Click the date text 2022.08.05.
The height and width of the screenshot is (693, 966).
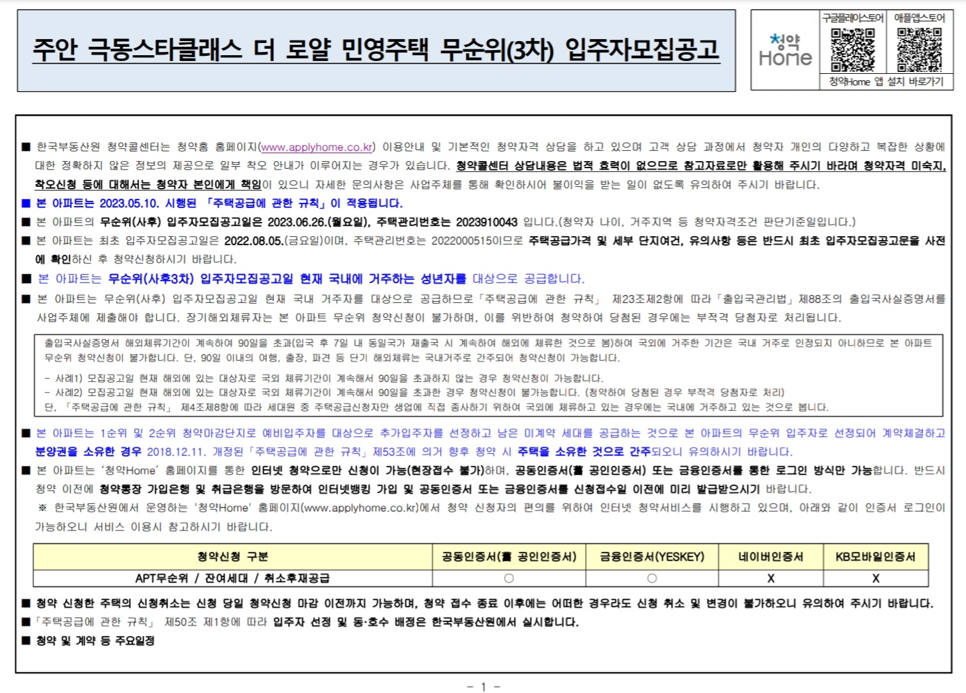(254, 241)
